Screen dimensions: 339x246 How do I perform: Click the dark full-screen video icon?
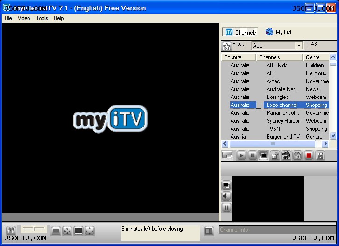point(78,231)
